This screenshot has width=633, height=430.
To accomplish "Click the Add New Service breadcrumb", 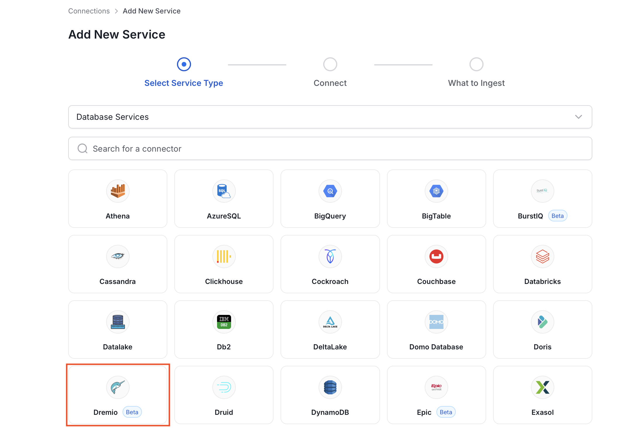I will tap(152, 11).
